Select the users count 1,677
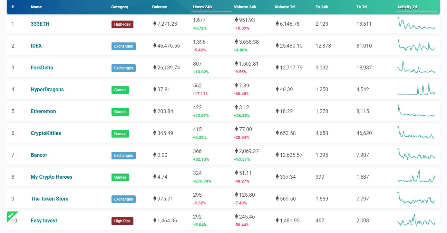447x233 pixels. (x=199, y=20)
